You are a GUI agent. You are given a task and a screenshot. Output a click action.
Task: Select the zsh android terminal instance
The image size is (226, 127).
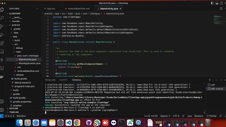pyautogui.click(x=216, y=89)
